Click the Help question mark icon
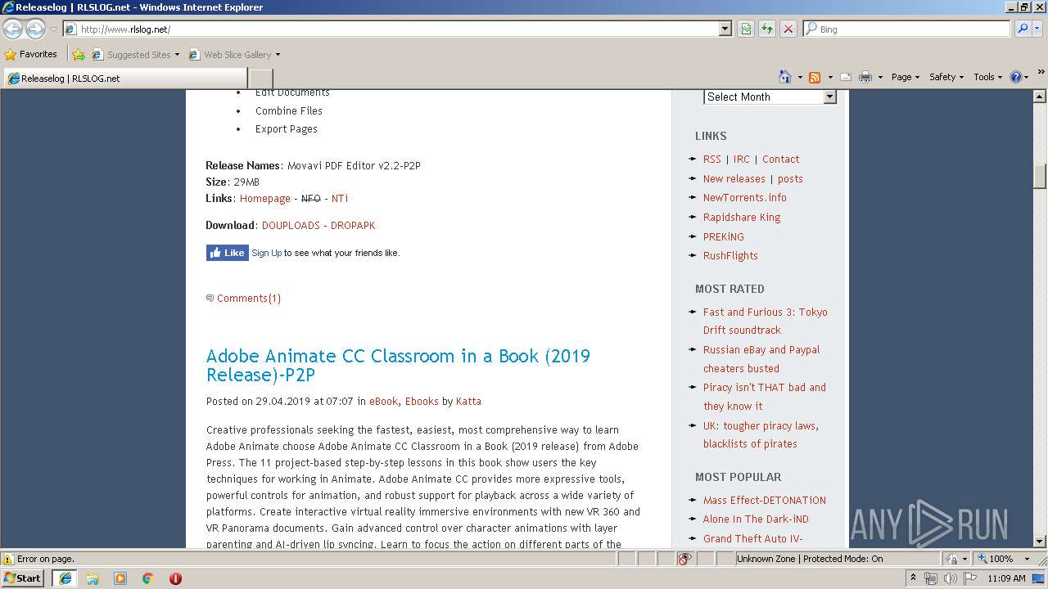Screen dimensions: 1048x589 tap(1016, 77)
